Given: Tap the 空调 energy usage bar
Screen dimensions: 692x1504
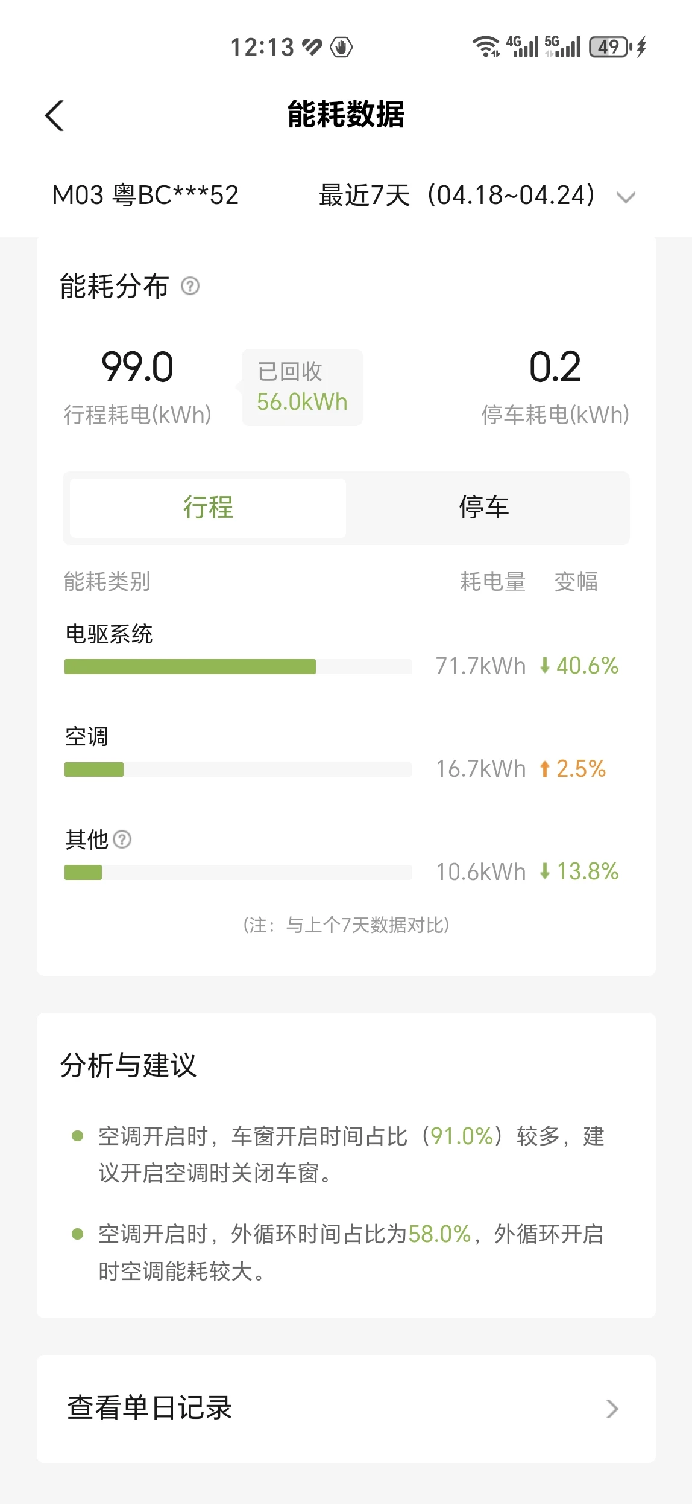Looking at the screenshot, I should 237,770.
